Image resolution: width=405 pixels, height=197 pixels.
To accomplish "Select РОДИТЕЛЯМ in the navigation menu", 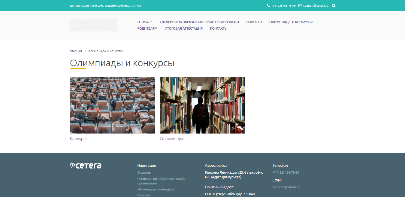I will point(147,28).
